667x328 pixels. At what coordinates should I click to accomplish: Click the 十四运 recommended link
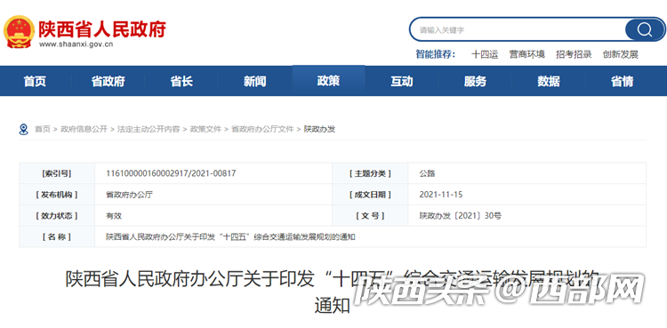pos(485,54)
